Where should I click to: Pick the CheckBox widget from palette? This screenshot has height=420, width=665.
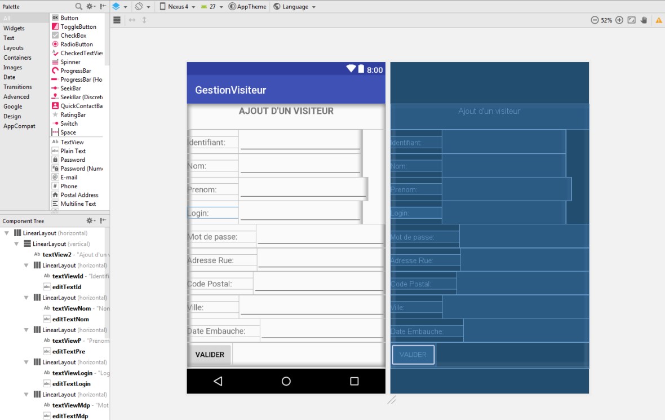(x=73, y=36)
